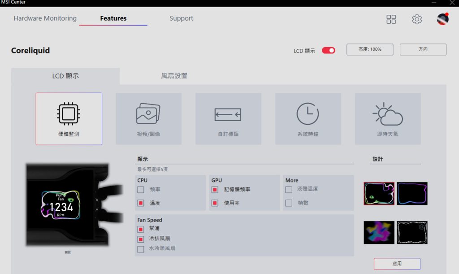The image size is (459, 274).
Task: Uncheck the 冷排風扇 checkbox
Action: (x=141, y=239)
